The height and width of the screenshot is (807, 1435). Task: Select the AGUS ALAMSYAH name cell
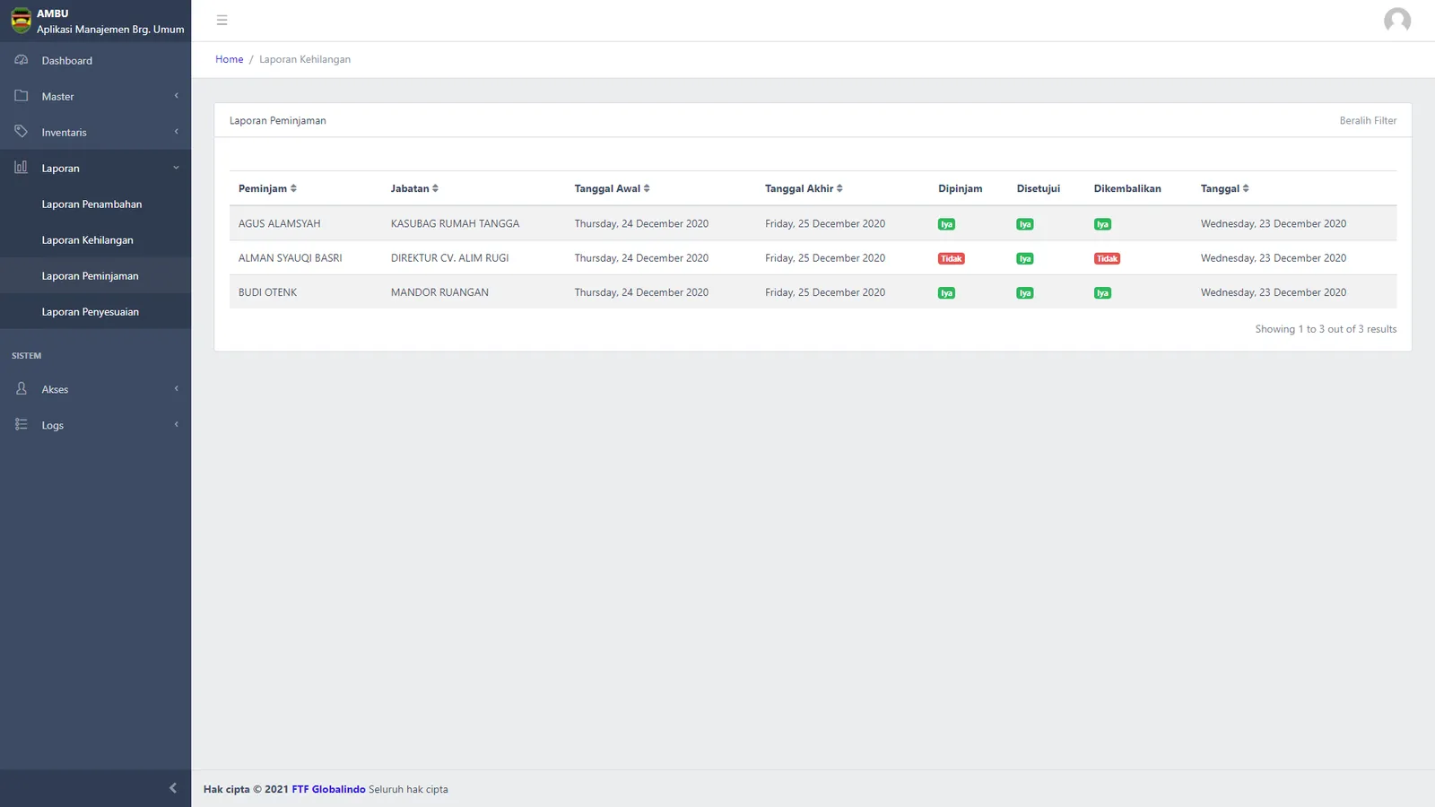pyautogui.click(x=279, y=223)
